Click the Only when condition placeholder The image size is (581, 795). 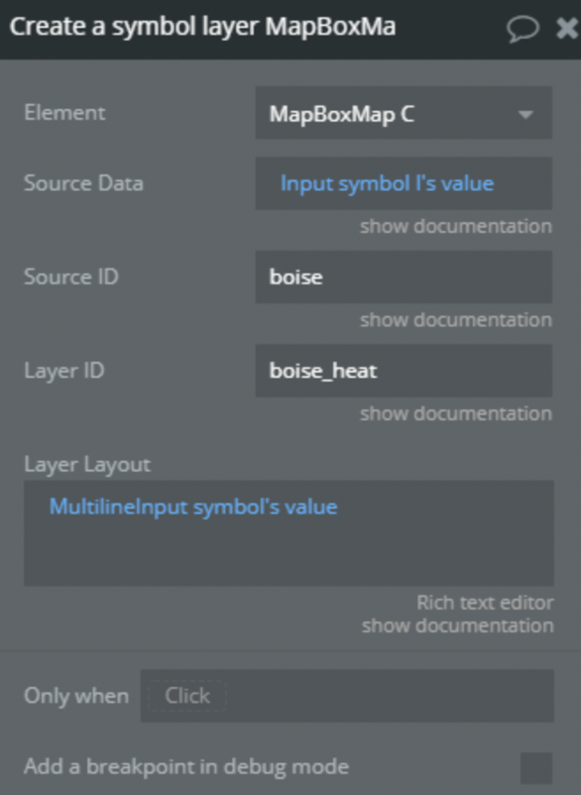(187, 696)
